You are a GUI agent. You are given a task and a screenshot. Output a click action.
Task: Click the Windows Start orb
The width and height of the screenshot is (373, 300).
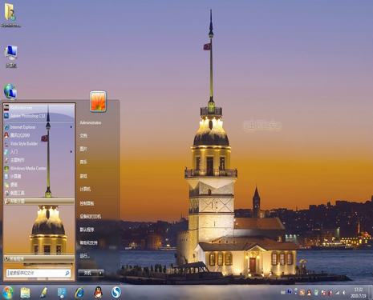coord(7,293)
